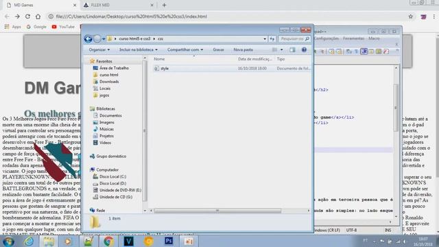
Task: Click the change view icon in Explorer toolbar
Action: point(274,50)
